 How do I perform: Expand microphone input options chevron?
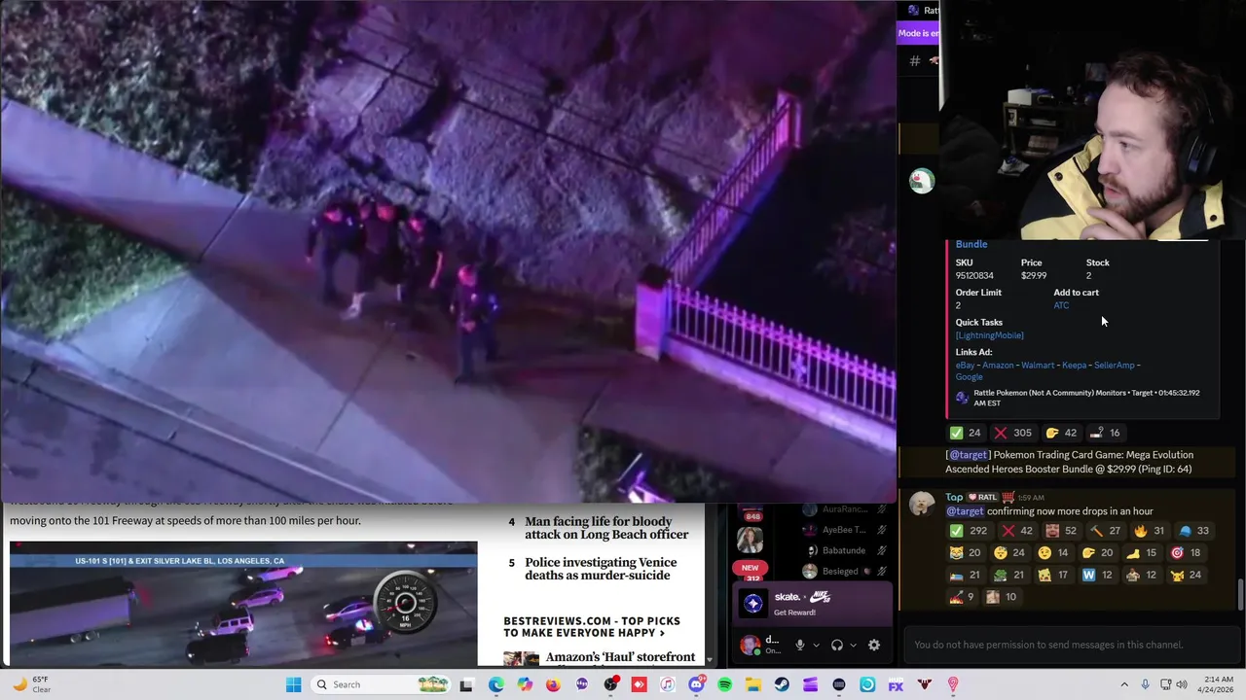tap(816, 645)
